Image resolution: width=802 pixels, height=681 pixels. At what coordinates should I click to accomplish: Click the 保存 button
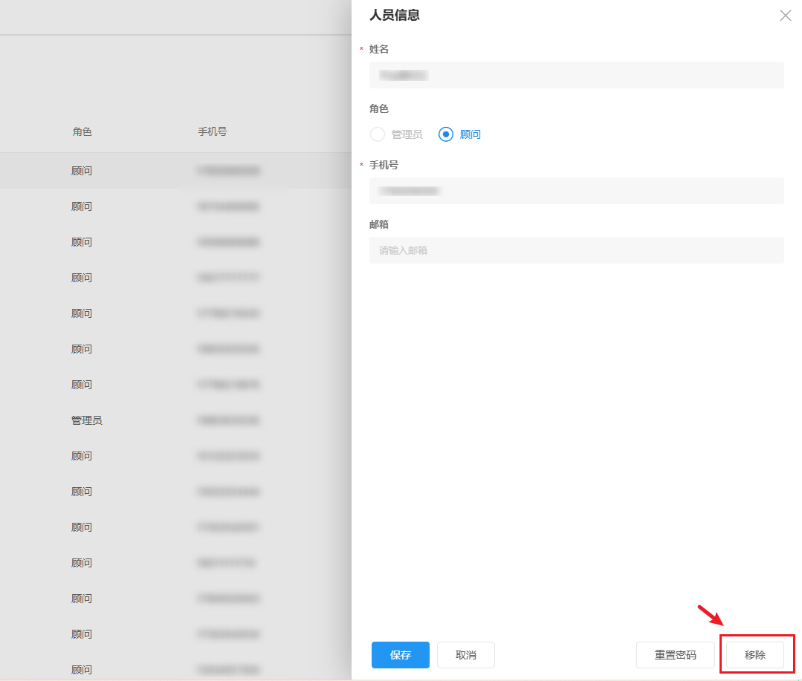[x=400, y=655]
